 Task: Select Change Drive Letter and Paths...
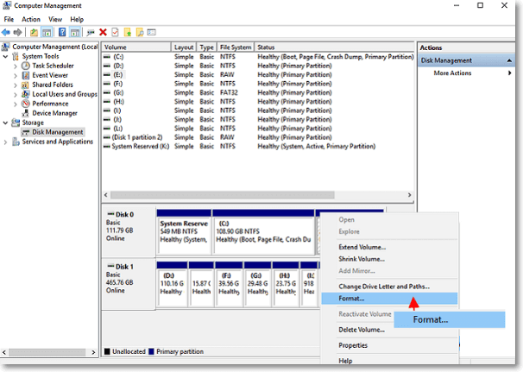tap(383, 286)
